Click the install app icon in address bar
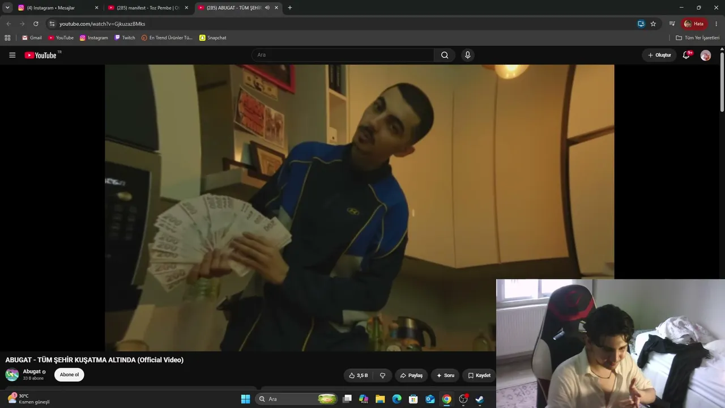725x408 pixels. coord(641,24)
